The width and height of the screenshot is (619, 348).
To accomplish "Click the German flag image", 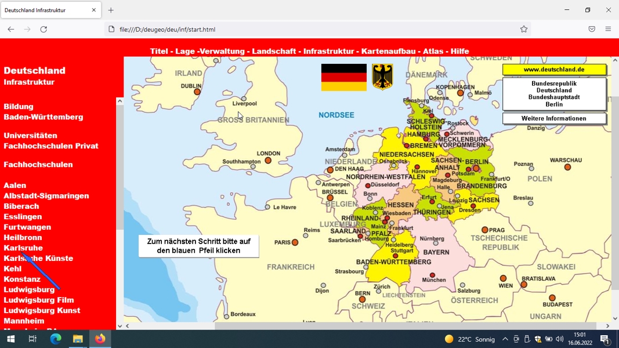I will coord(344,77).
